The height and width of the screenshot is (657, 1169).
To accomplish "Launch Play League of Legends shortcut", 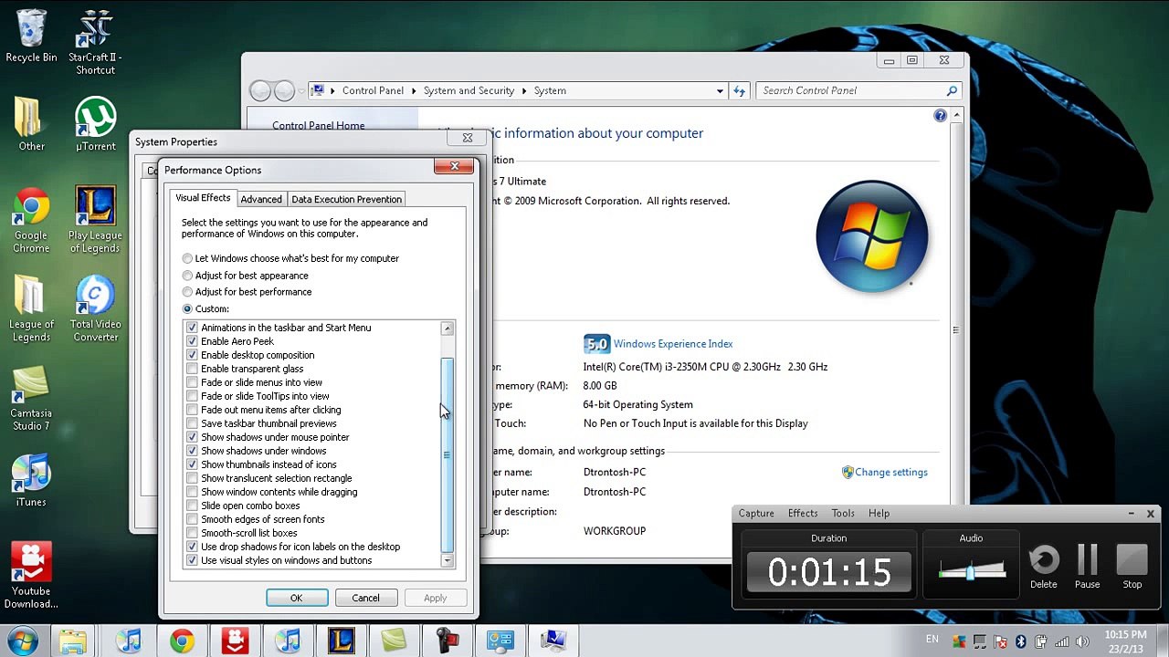I will coord(95,219).
